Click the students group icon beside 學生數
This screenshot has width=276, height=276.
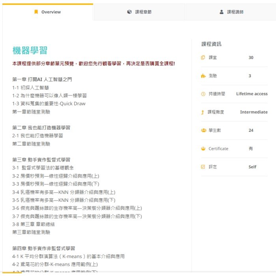pos(203,131)
